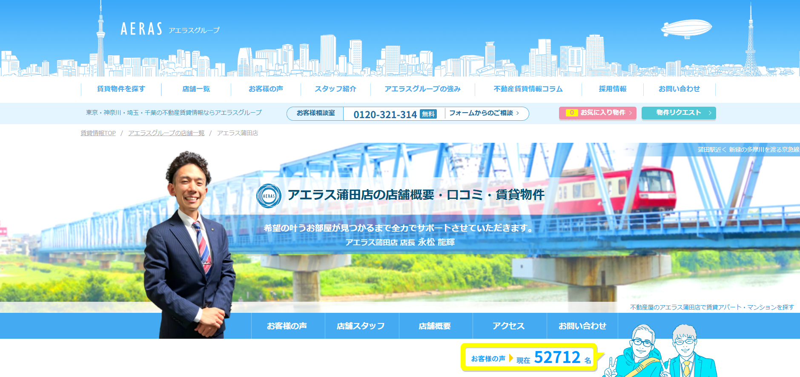Click the round AERAS emblem beside the title
Viewport: 800px width, 377px height.
[x=269, y=196]
